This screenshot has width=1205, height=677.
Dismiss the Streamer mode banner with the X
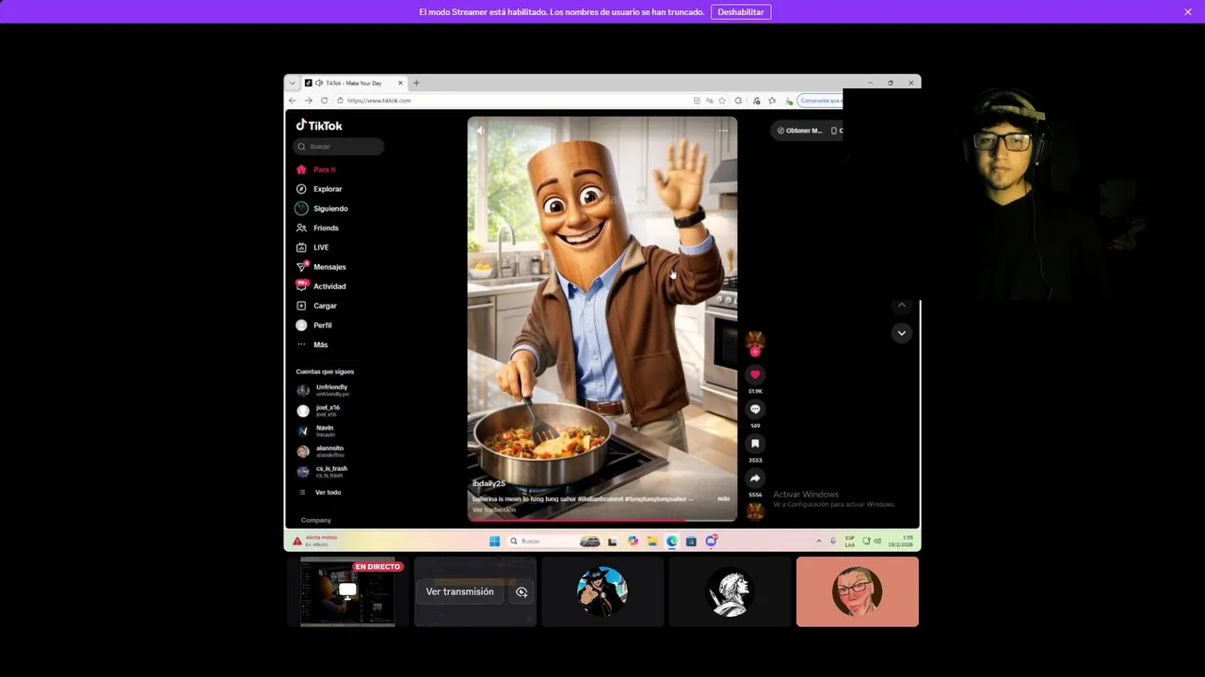[x=1188, y=12]
